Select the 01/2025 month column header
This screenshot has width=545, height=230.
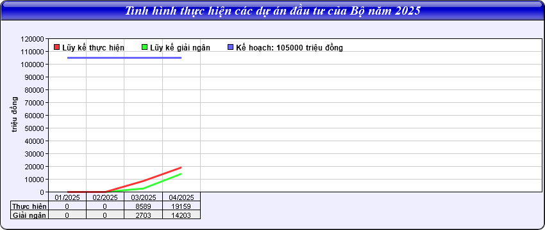(x=67, y=197)
